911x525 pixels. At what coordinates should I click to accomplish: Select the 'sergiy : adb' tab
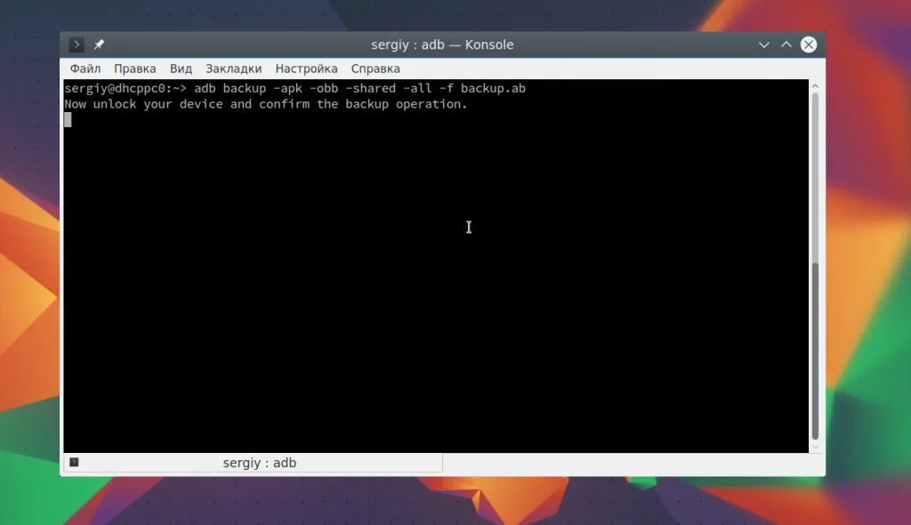click(254, 463)
